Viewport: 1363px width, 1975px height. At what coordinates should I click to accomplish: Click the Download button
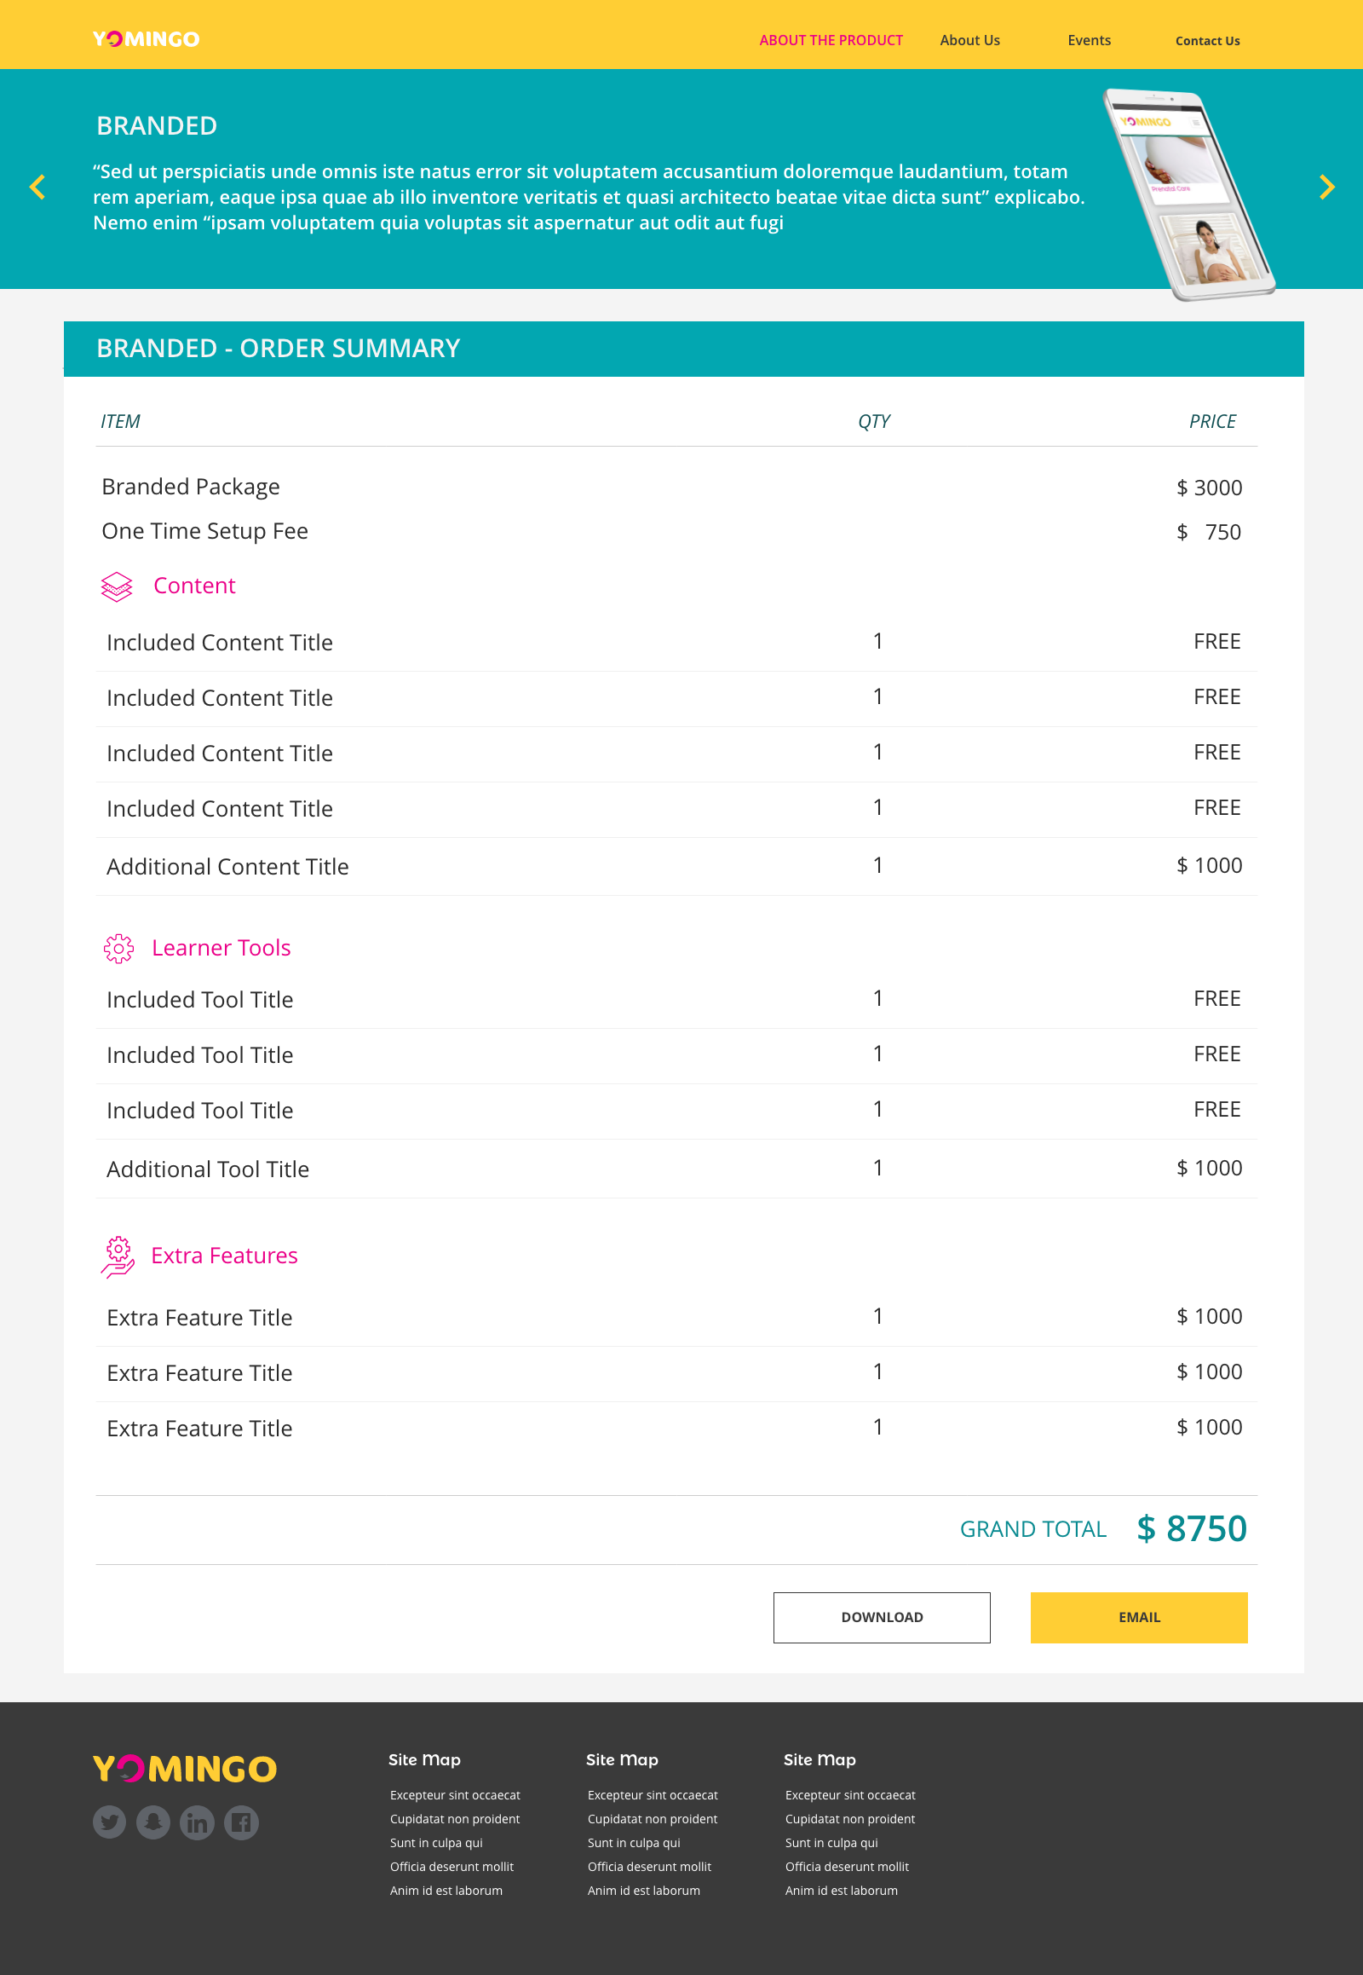(882, 1617)
